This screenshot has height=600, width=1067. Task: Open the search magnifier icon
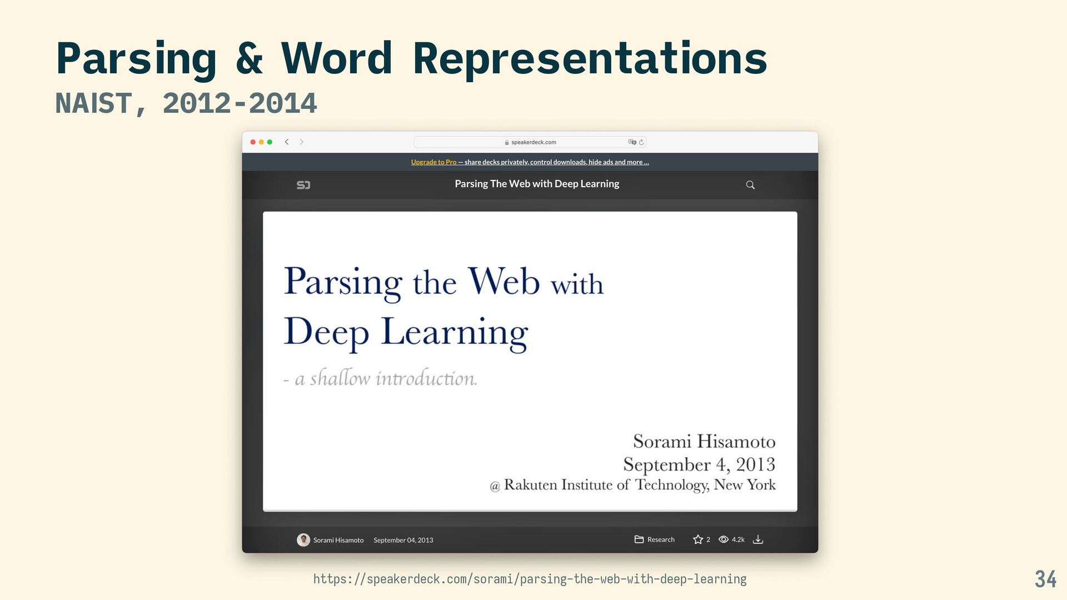point(750,185)
